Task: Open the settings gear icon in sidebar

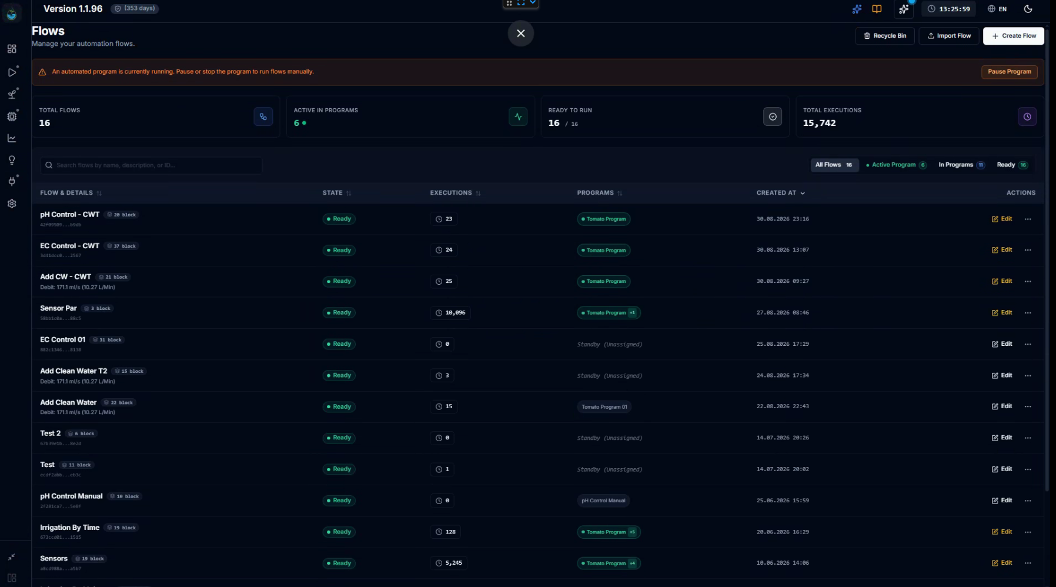Action: (12, 204)
